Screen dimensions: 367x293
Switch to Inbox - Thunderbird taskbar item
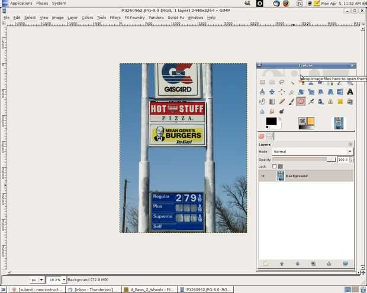coord(94,289)
